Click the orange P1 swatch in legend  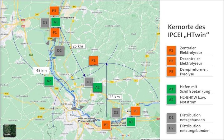pos(171,50)
